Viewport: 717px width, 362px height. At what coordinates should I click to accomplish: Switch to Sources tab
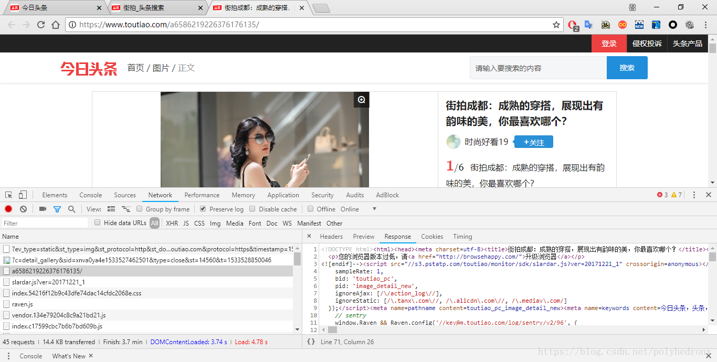[x=125, y=195]
